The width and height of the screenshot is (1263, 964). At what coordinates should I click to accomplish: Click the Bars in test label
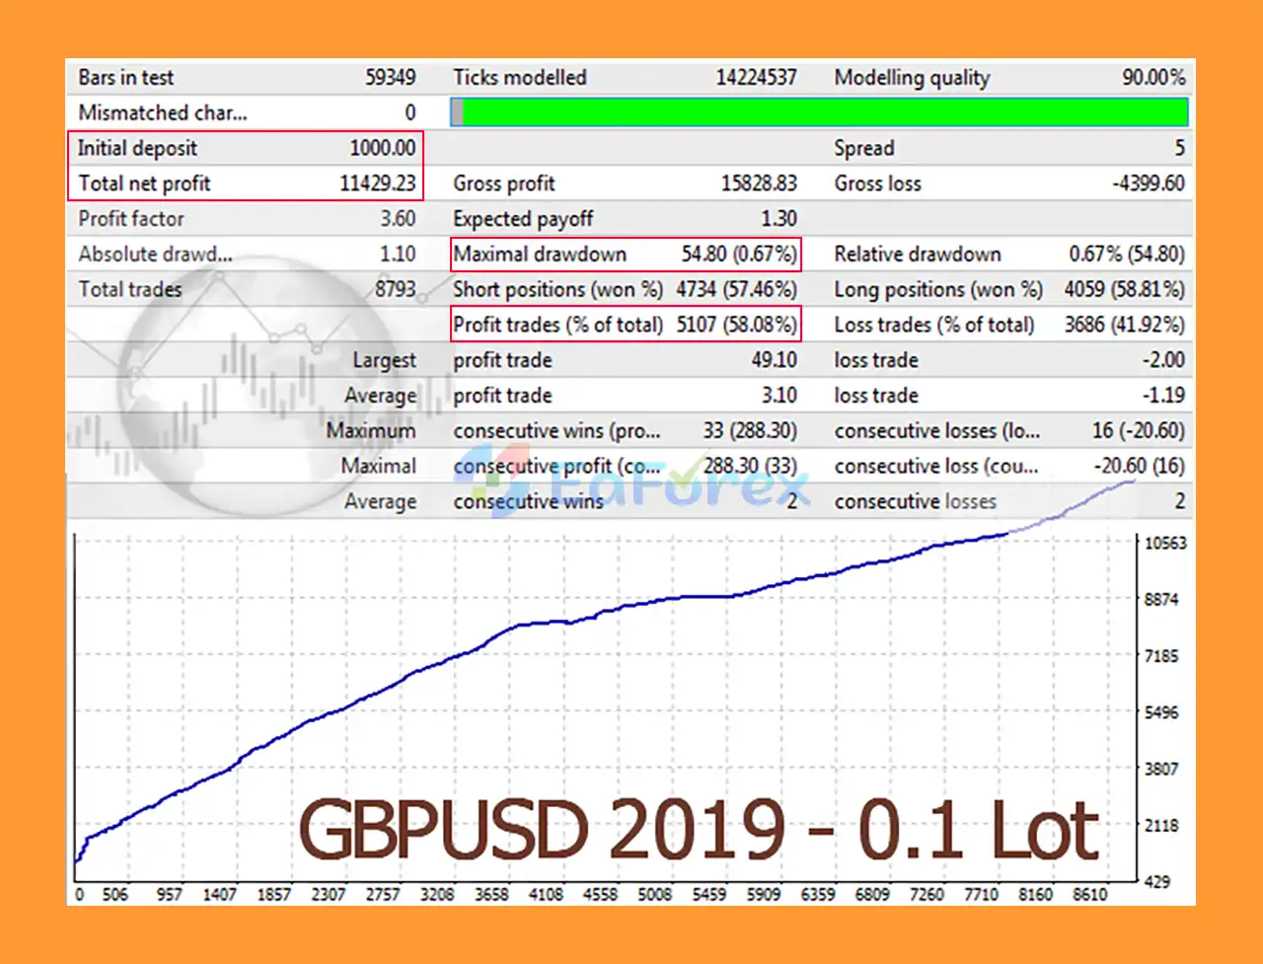tap(125, 78)
